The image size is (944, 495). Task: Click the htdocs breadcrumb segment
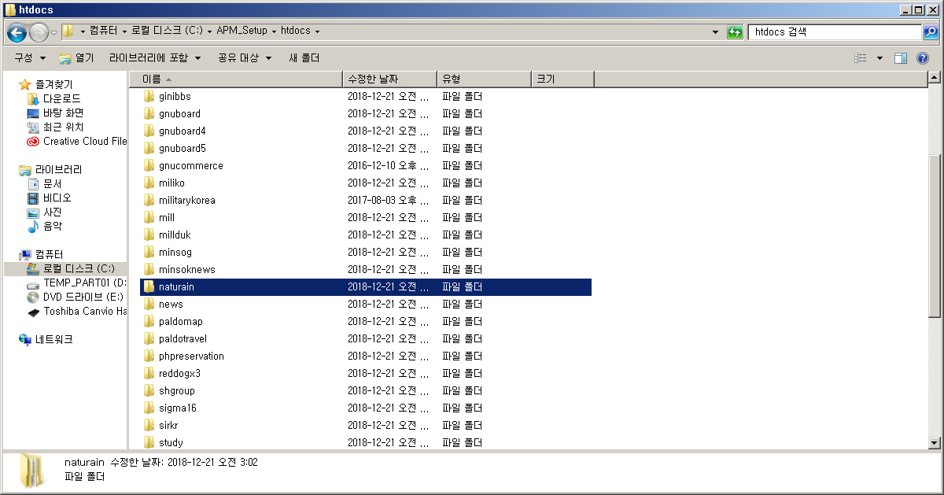pos(296,31)
